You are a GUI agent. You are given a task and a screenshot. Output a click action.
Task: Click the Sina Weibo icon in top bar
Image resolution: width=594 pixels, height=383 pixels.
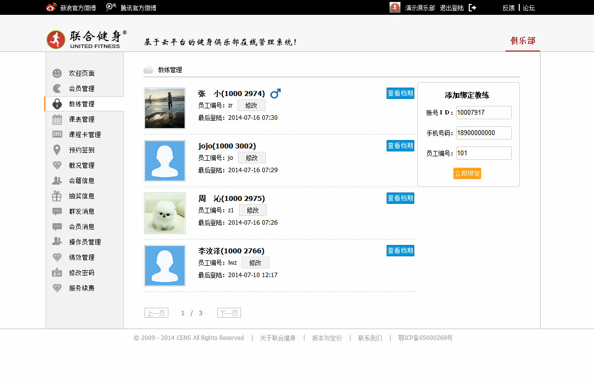51,7
